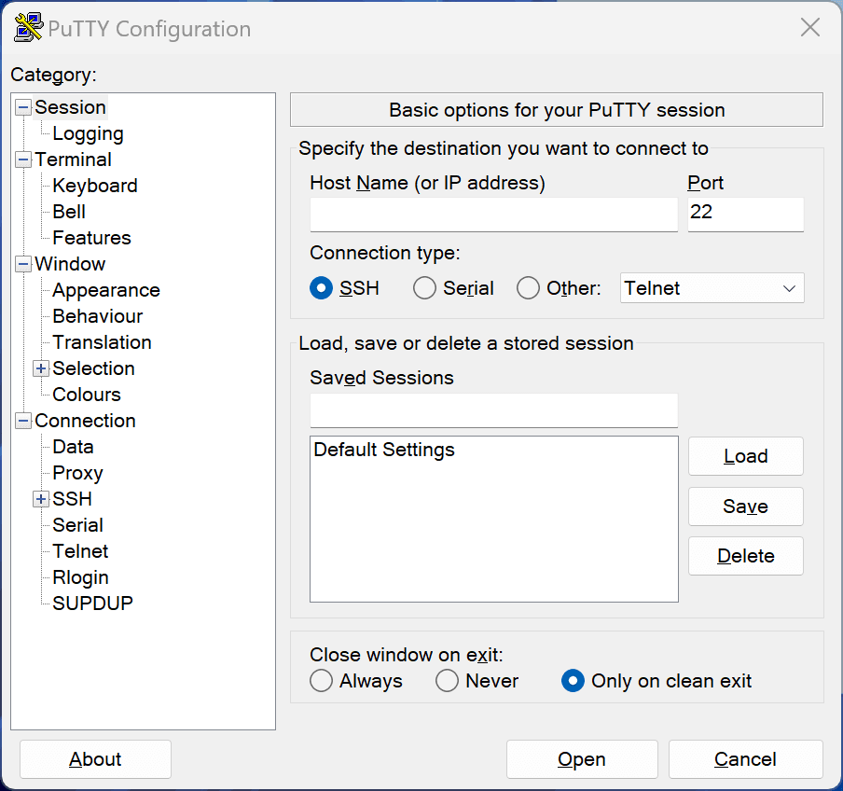Viewport: 843px width, 791px height.
Task: Collapse the Window category
Action: [22, 264]
